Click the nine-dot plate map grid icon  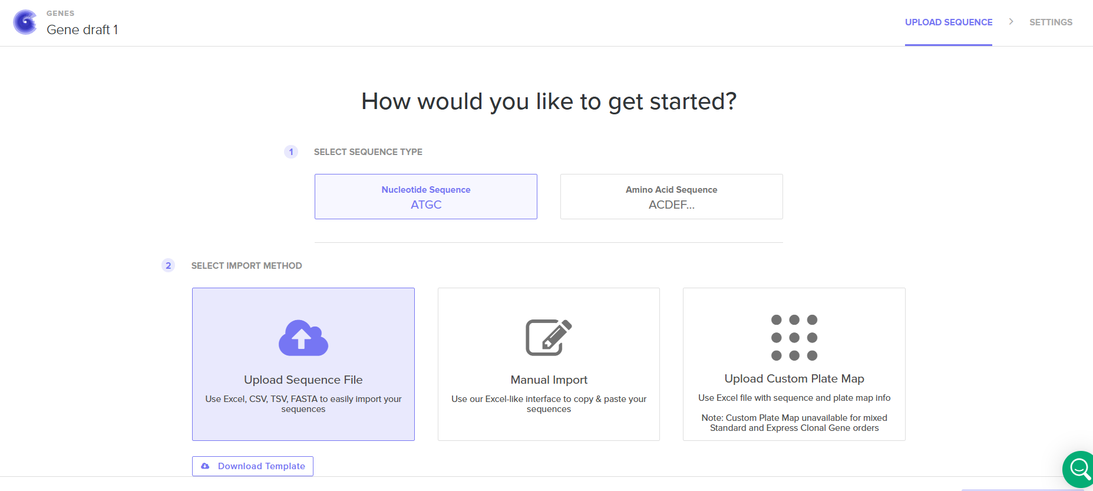pos(794,337)
